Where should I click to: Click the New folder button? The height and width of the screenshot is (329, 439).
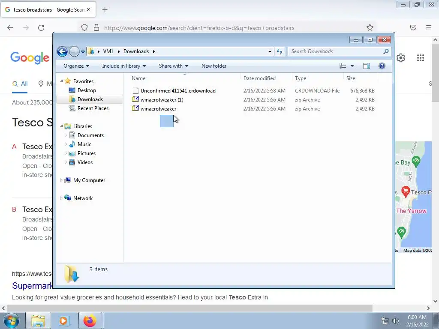coord(214,66)
